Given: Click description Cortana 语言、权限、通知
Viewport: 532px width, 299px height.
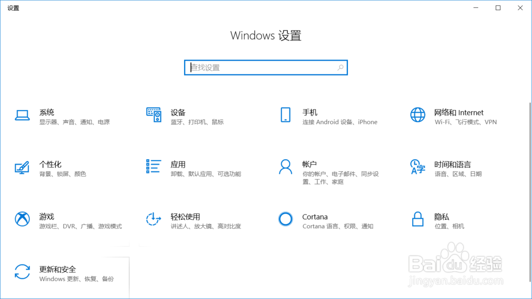Looking at the screenshot, I should [x=338, y=226].
